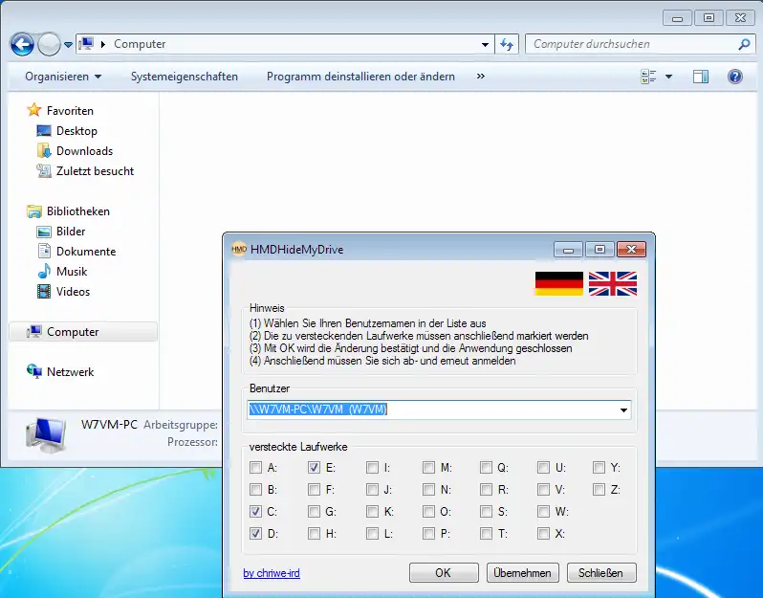Open the by chriwe-ird link
The height and width of the screenshot is (598, 763).
tap(272, 573)
